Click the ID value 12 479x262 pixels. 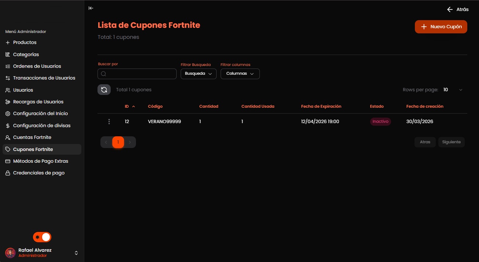pyautogui.click(x=127, y=122)
